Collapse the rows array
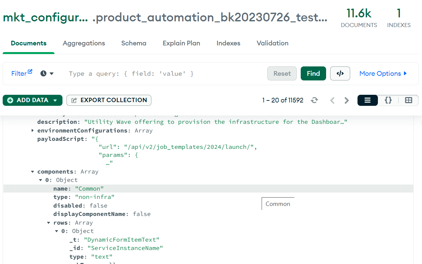Screen dimensions: 422x264 coord(49,223)
